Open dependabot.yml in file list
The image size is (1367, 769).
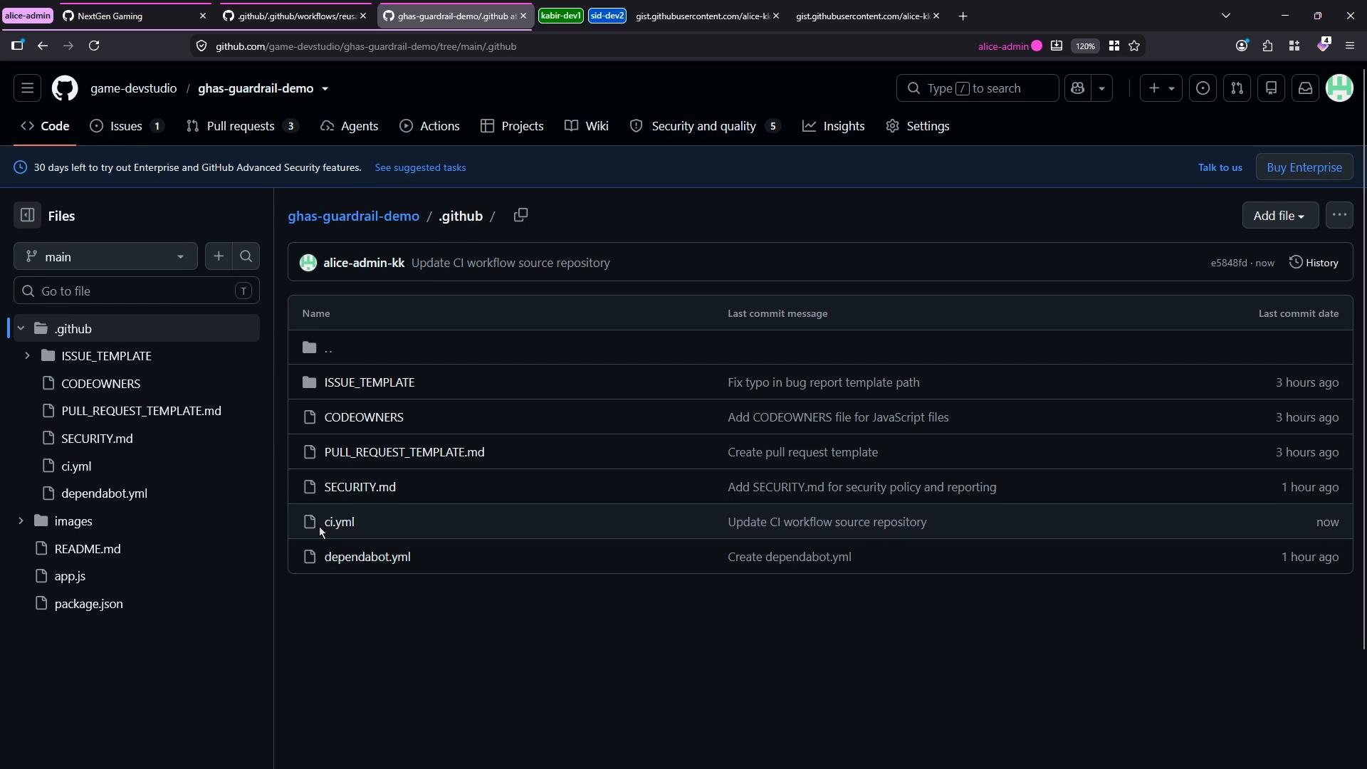367,557
